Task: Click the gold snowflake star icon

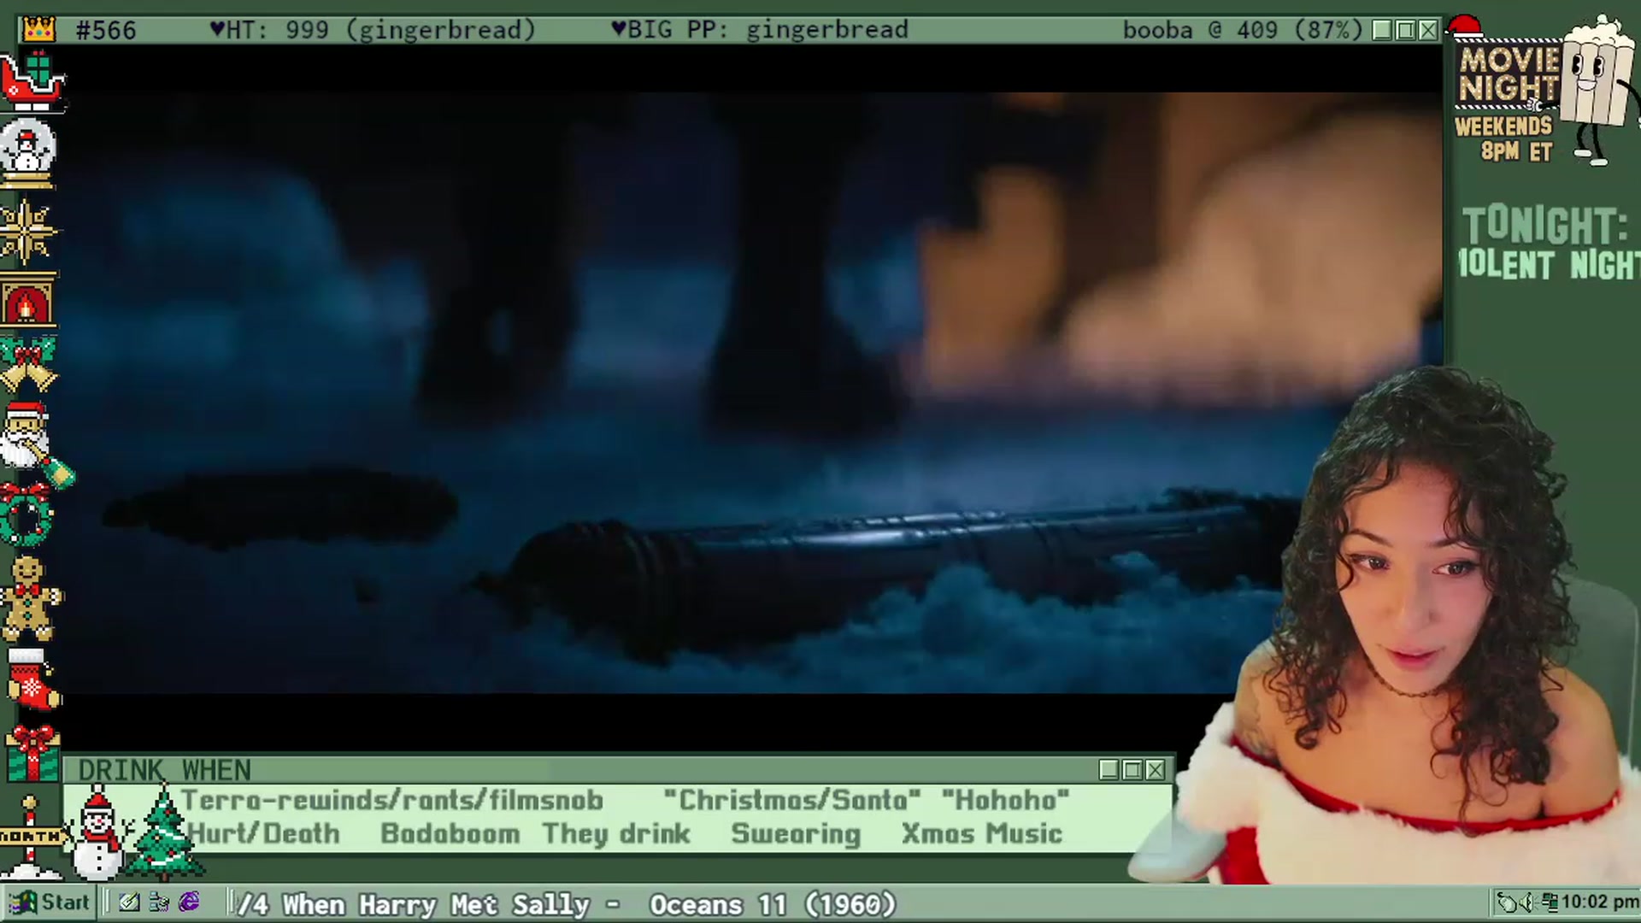Action: [28, 231]
